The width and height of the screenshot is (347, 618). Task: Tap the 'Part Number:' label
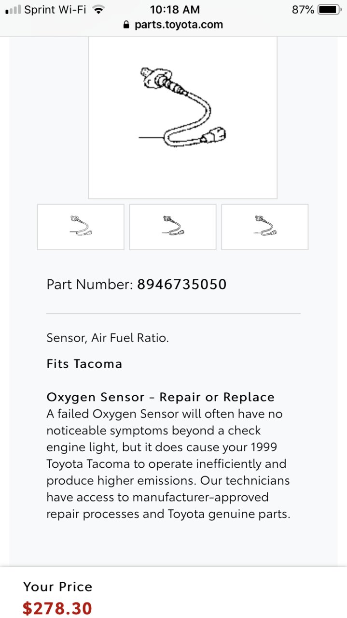(x=89, y=284)
